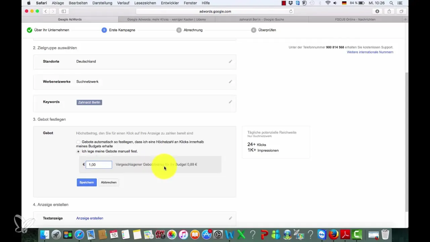The height and width of the screenshot is (242, 430).
Task: Select automatic bidding radio option
Action: point(78,142)
